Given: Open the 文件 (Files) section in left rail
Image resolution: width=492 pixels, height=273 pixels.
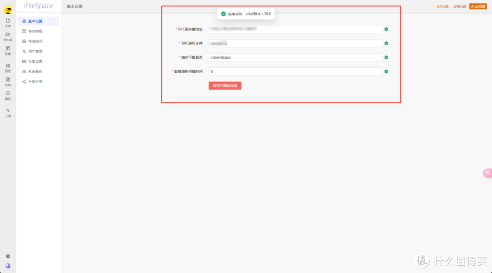Looking at the screenshot, I should tap(8, 23).
